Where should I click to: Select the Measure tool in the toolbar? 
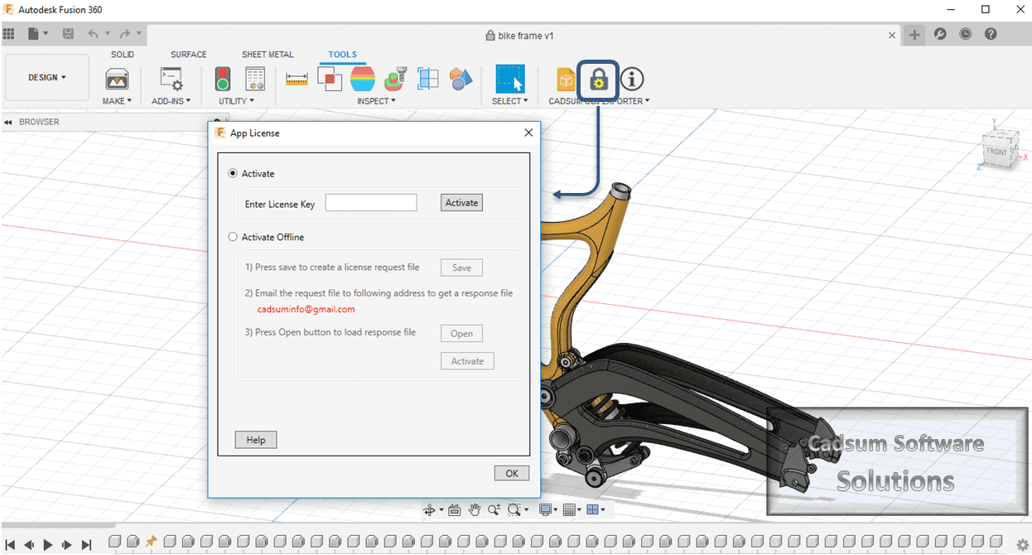pos(297,79)
